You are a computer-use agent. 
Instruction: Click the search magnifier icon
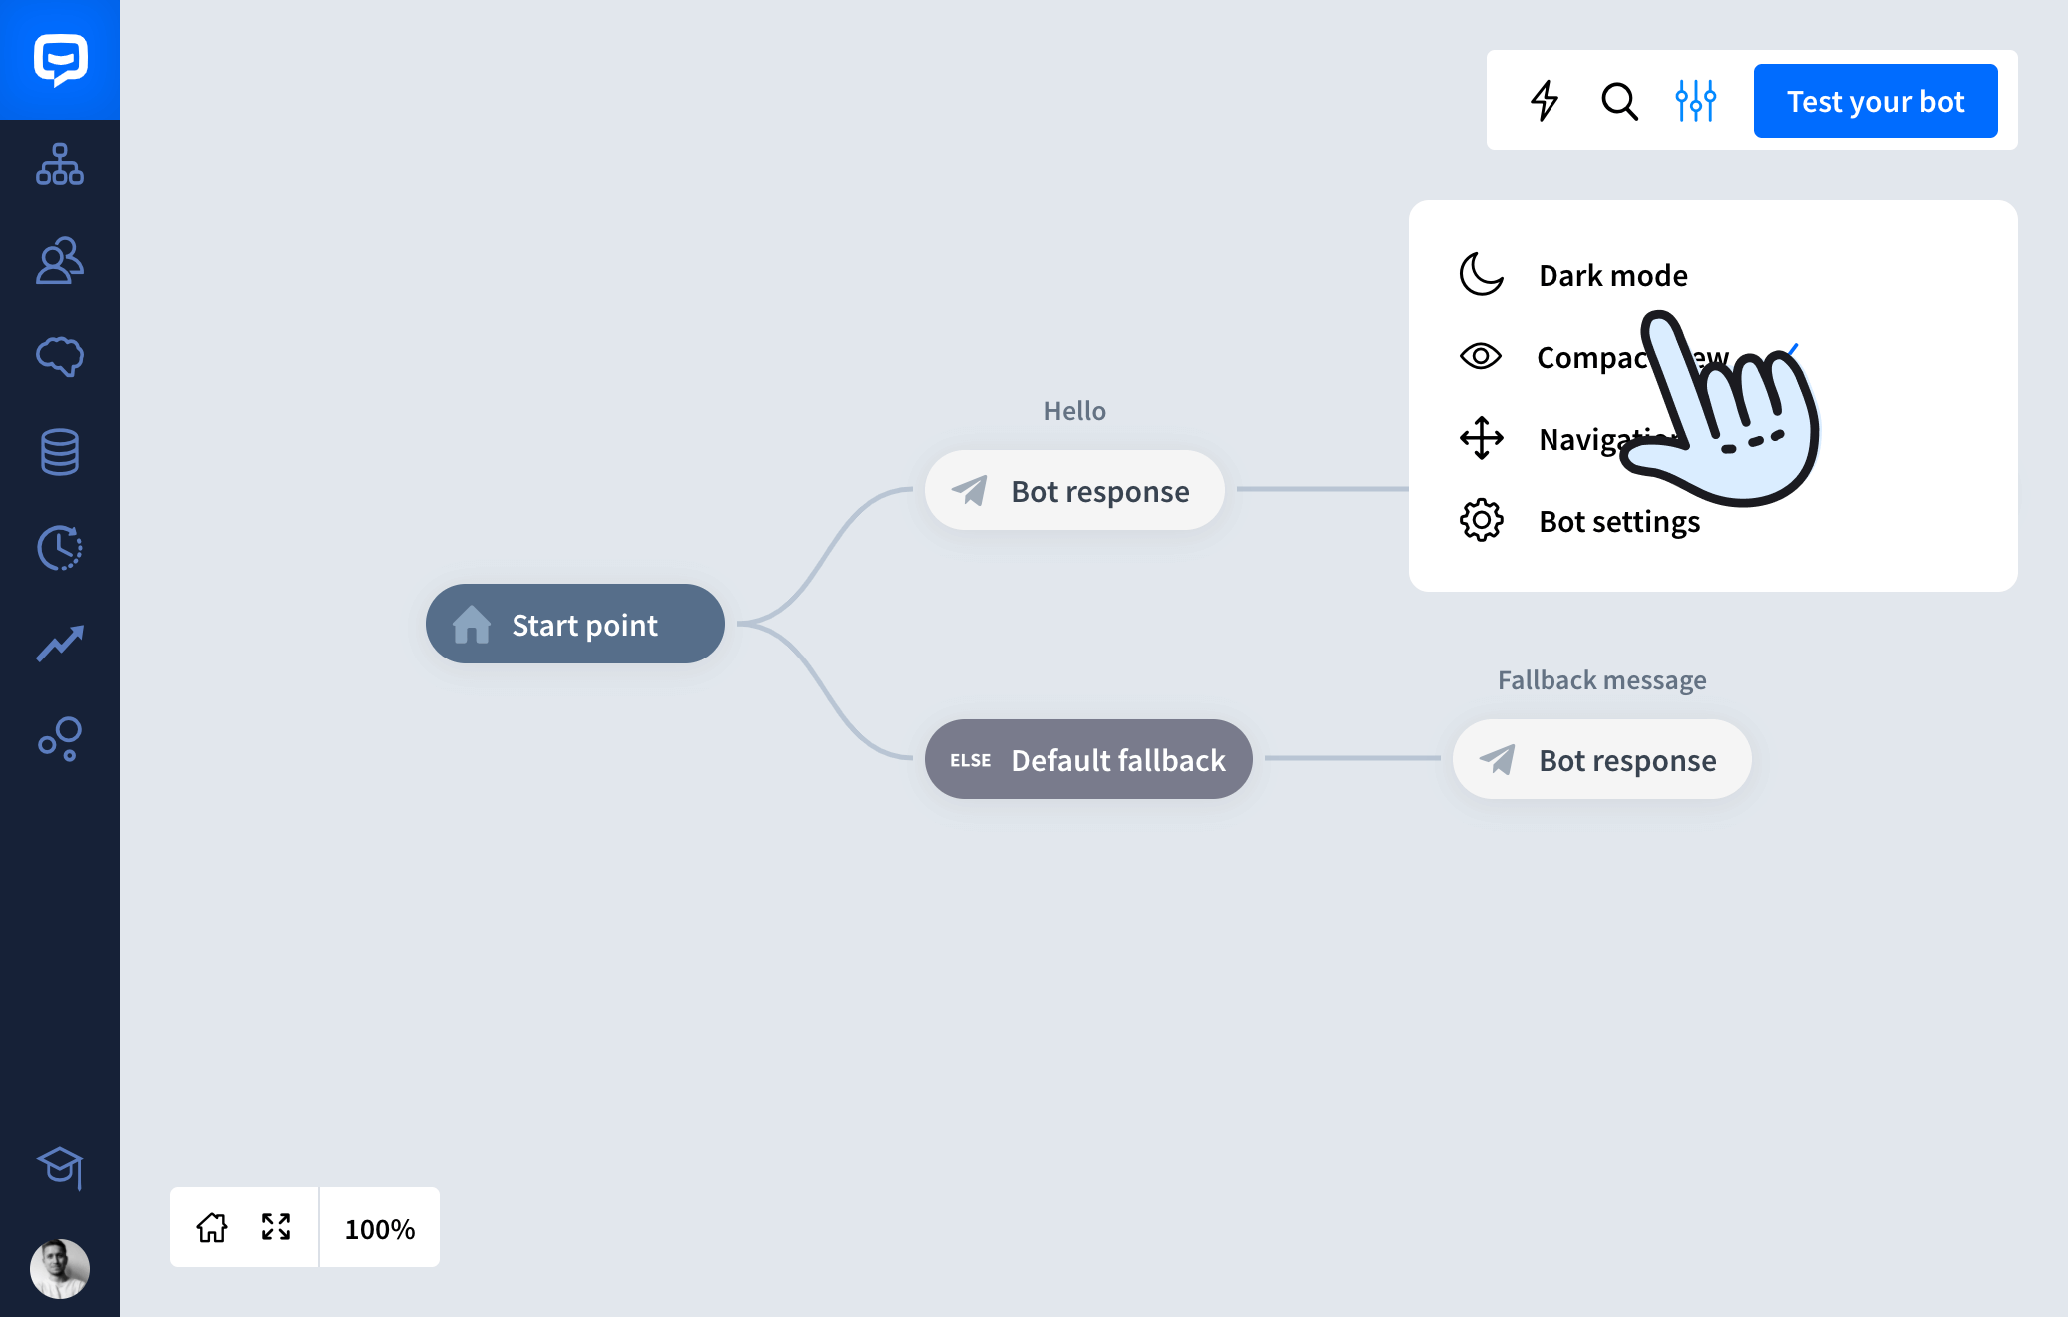coord(1618,100)
